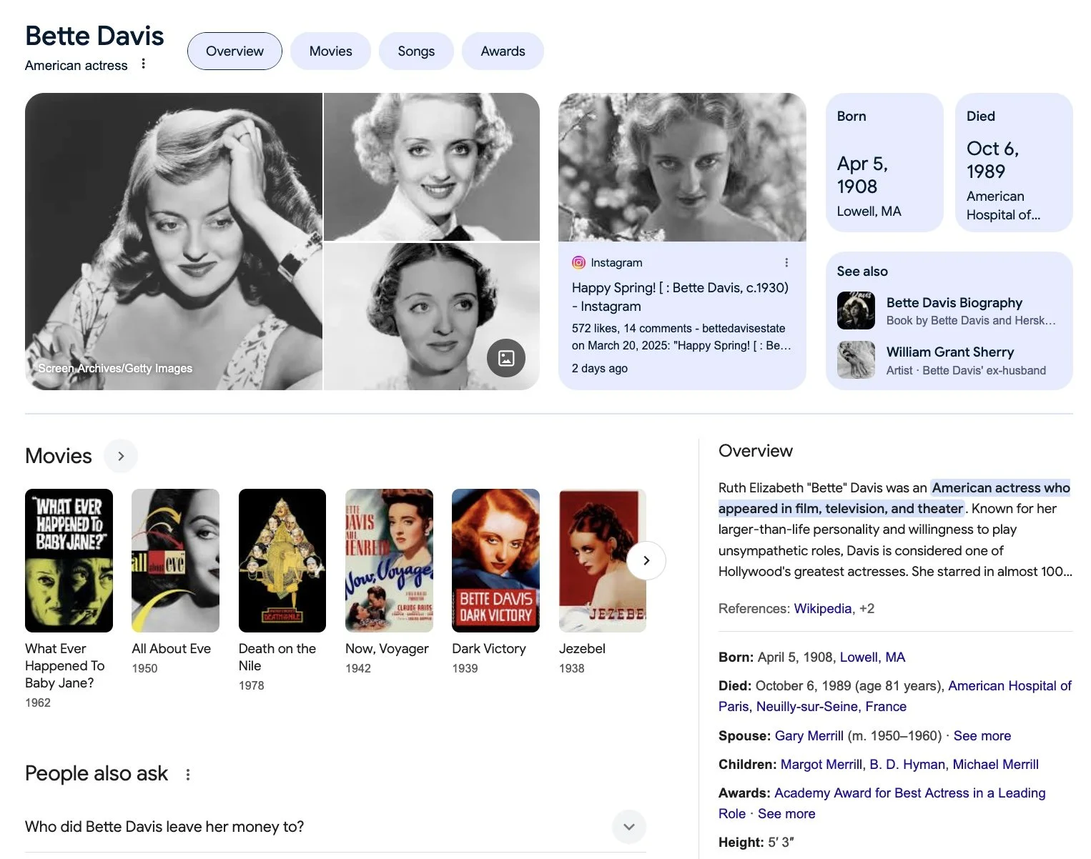Click the Jezebel title text
This screenshot has width=1091, height=859.
[x=582, y=648]
